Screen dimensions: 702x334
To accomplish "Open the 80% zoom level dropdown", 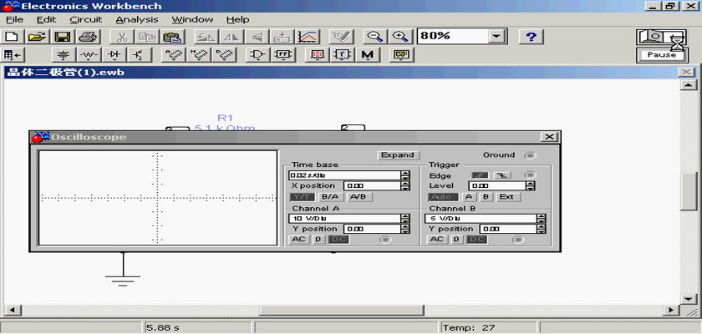I will [x=498, y=37].
